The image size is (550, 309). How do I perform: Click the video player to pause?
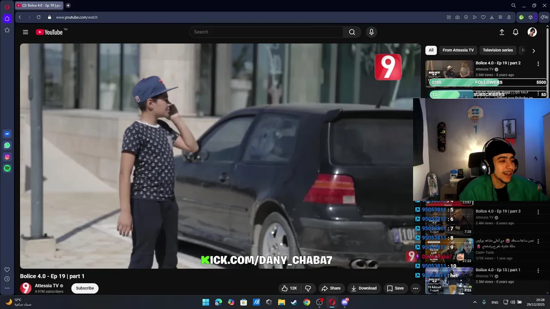pos(220,156)
